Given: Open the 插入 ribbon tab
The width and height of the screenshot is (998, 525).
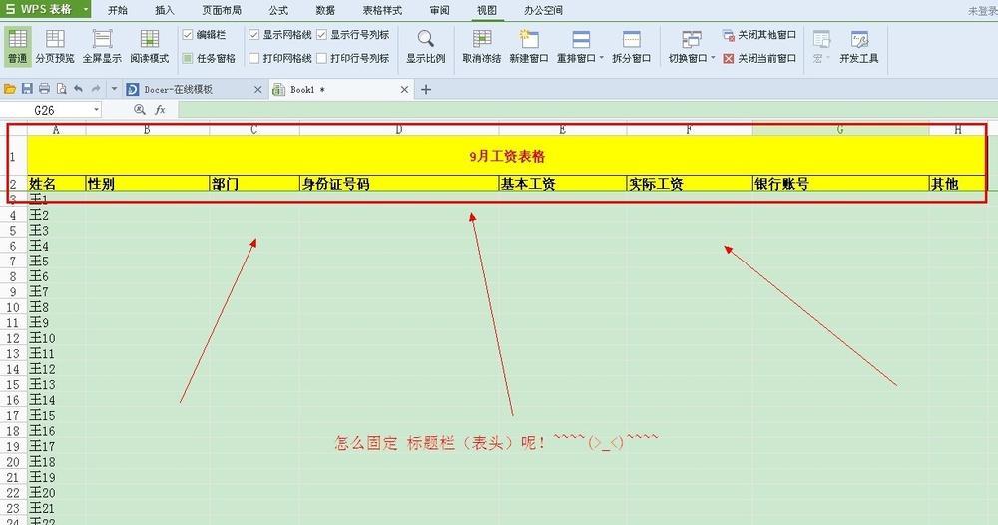Looking at the screenshot, I should click(x=165, y=10).
